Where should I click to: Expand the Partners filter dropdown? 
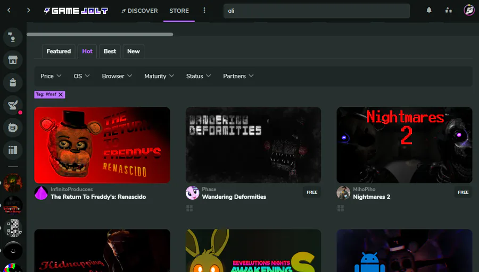click(x=238, y=76)
